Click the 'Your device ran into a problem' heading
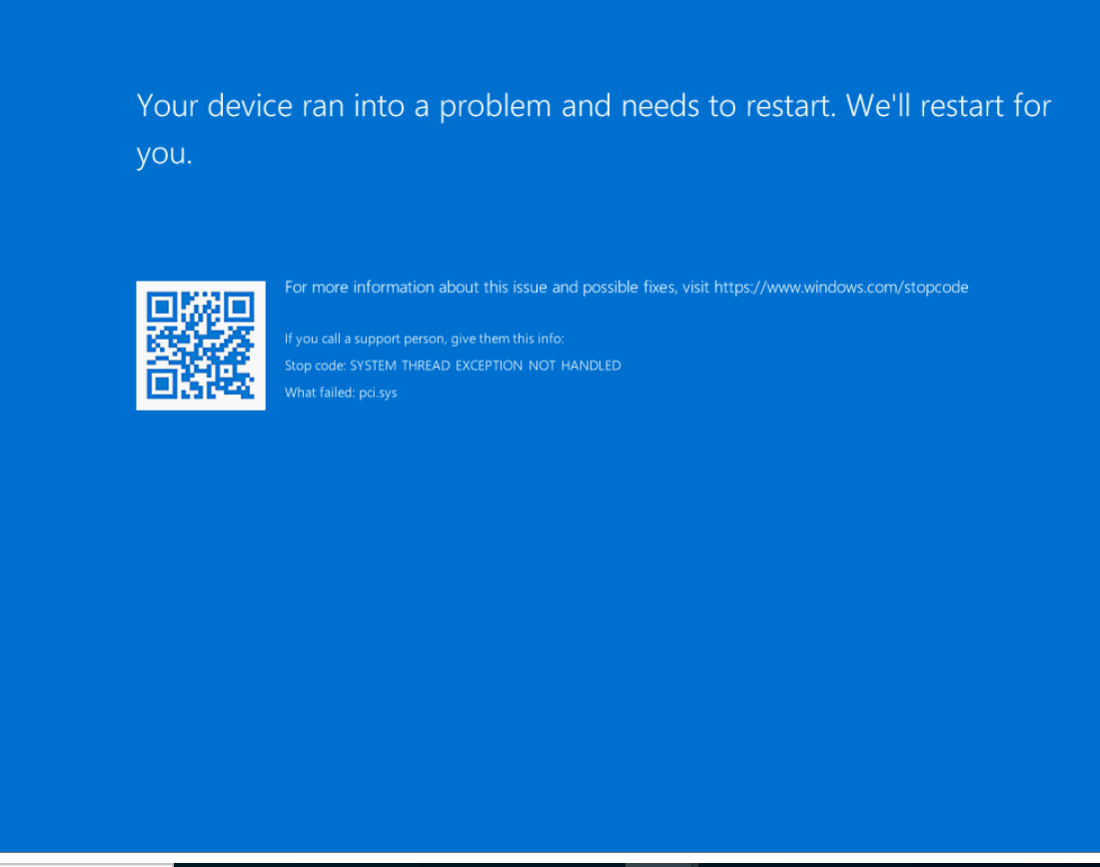The width and height of the screenshot is (1100, 867). coord(593,130)
